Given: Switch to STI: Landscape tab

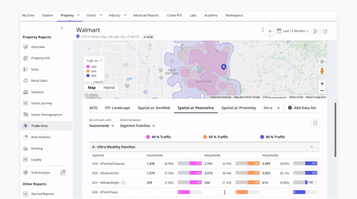Looking at the screenshot, I should pos(118,108).
